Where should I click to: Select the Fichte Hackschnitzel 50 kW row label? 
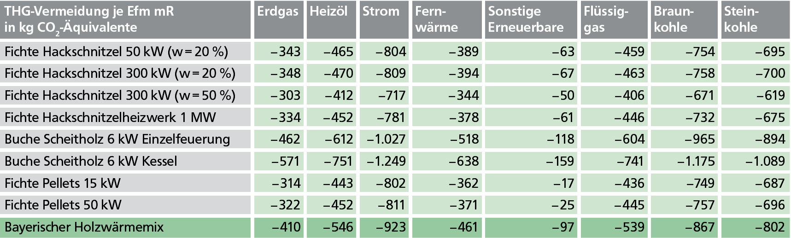pos(116,52)
